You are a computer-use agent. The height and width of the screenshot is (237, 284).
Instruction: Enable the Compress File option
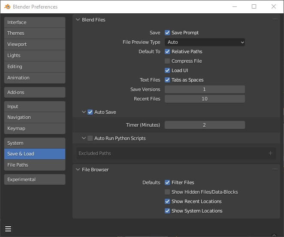167,61
